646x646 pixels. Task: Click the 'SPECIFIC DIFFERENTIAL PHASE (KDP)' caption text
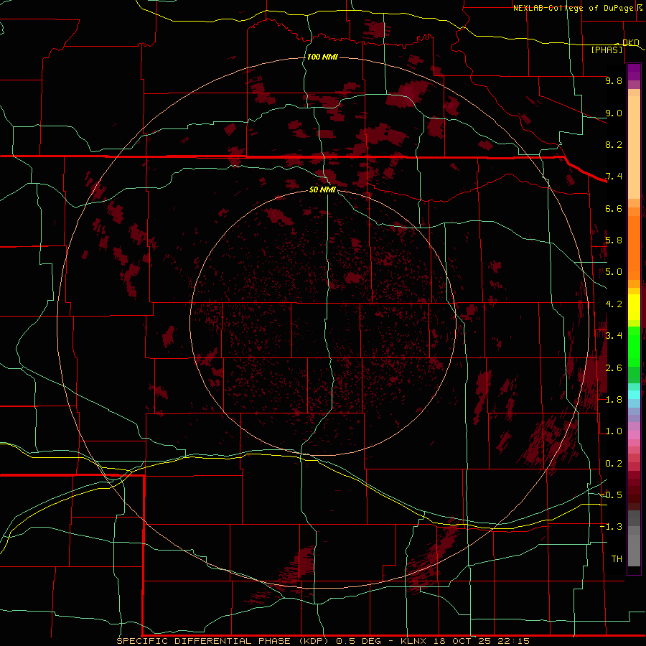pyautogui.click(x=223, y=641)
